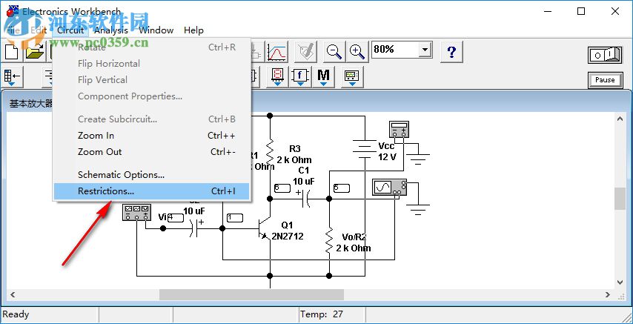Click the '10 uF' label under C1
The image size is (633, 324).
pyautogui.click(x=304, y=181)
